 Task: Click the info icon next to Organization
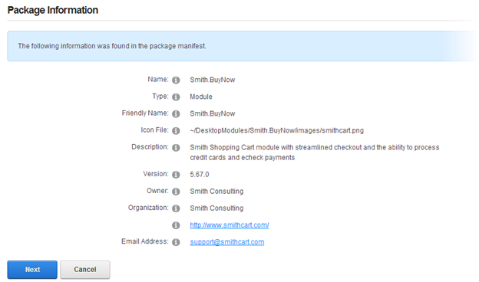(176, 208)
